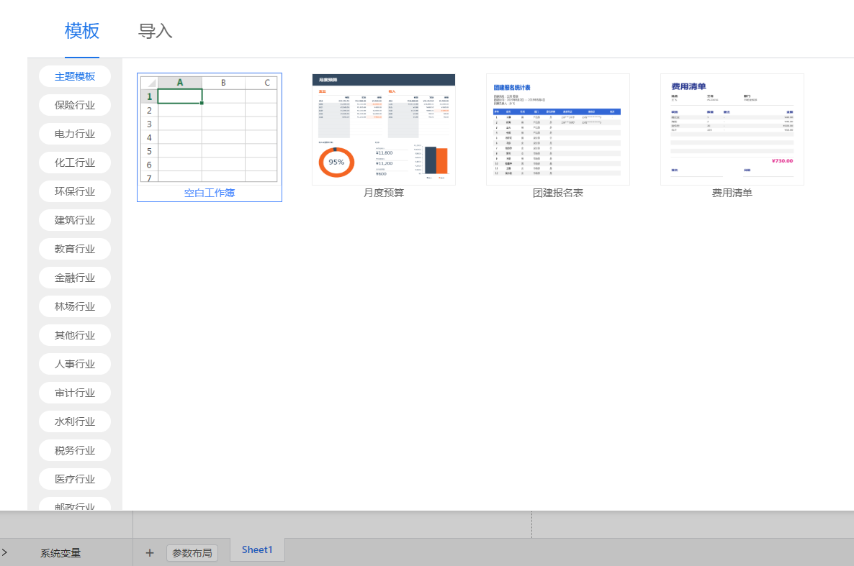The image size is (854, 566).
Task: Open the 教育行业 template category
Action: [x=75, y=250]
